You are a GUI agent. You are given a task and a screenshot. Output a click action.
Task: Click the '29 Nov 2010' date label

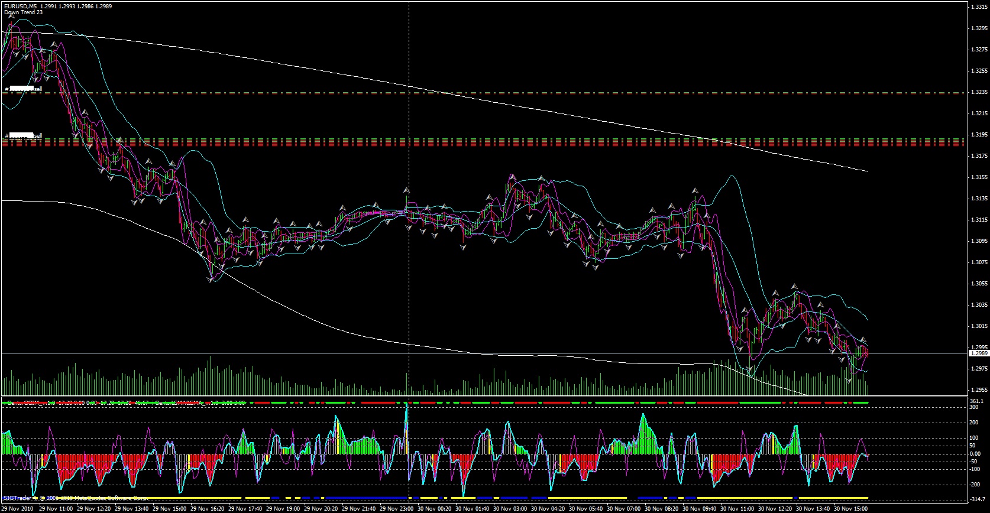click(x=17, y=508)
